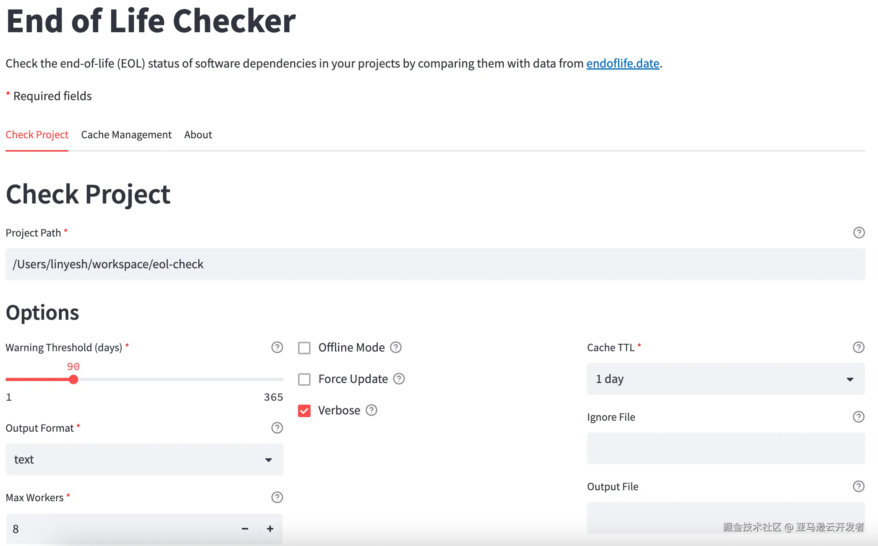Screen dimensions: 878x546
Task: Decrease Max Workers with minus button
Action: (245, 529)
